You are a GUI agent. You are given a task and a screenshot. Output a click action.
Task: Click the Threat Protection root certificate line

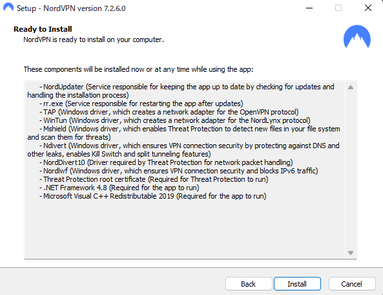[x=154, y=179]
